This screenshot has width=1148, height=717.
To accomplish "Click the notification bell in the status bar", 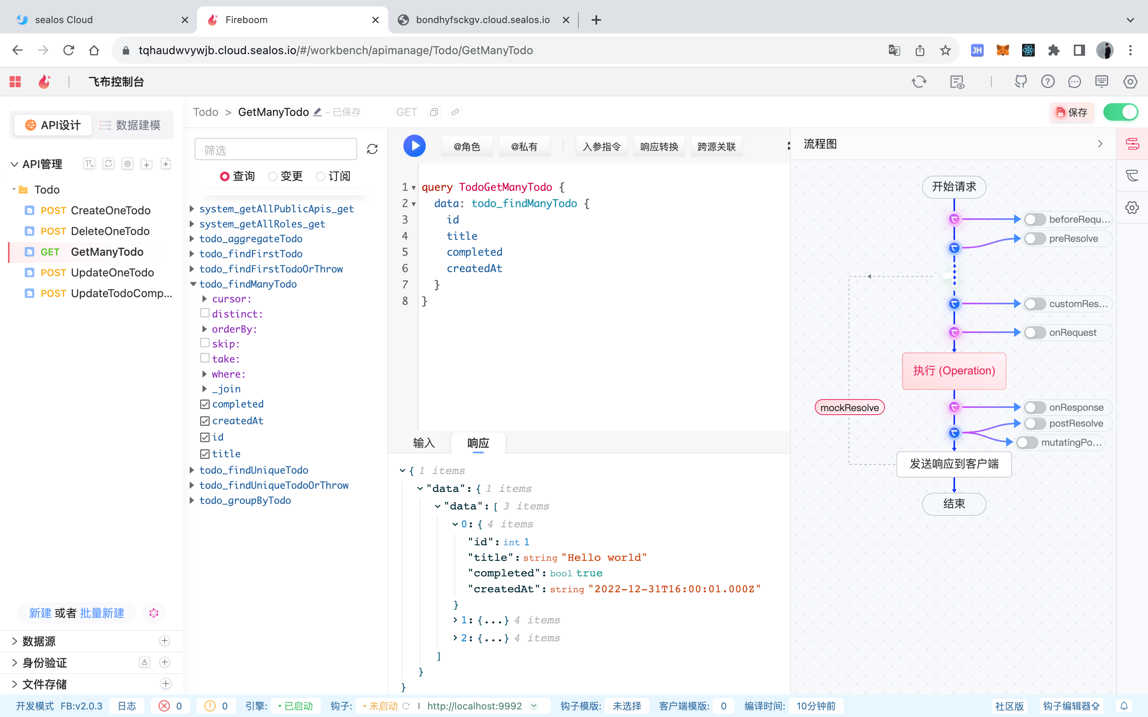I will click(1124, 705).
